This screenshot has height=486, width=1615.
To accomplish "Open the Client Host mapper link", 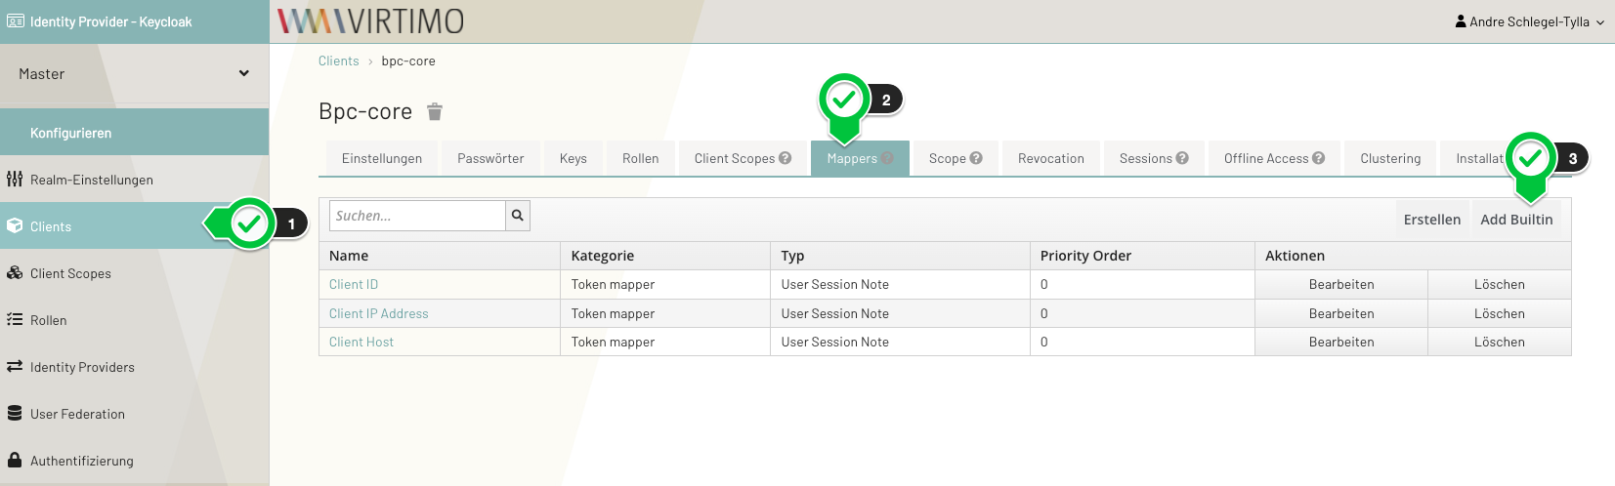I will pos(361,342).
